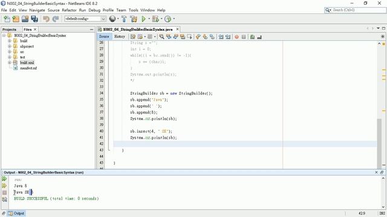
Task: Click the Last Edit icon in editor toolbar
Action: pos(133,37)
